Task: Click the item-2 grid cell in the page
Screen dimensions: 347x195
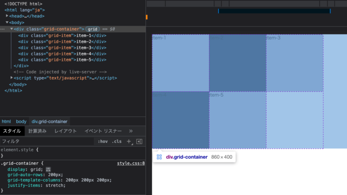Action: click(x=238, y=63)
